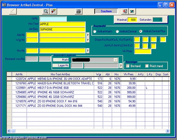Image resolution: width=177 pixels, height=140 pixels.
Task: Click article number 1220724
Action: tap(21, 79)
